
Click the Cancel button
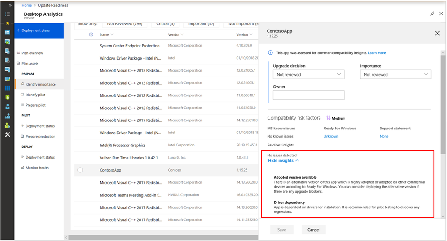pos(313,230)
